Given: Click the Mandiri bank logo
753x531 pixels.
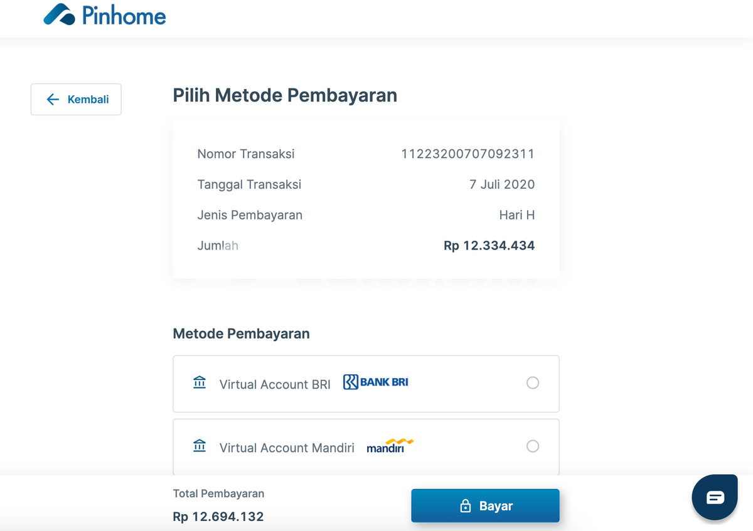Looking at the screenshot, I should click(x=390, y=446).
